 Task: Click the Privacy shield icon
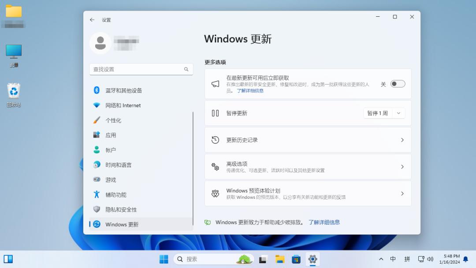[x=97, y=209]
